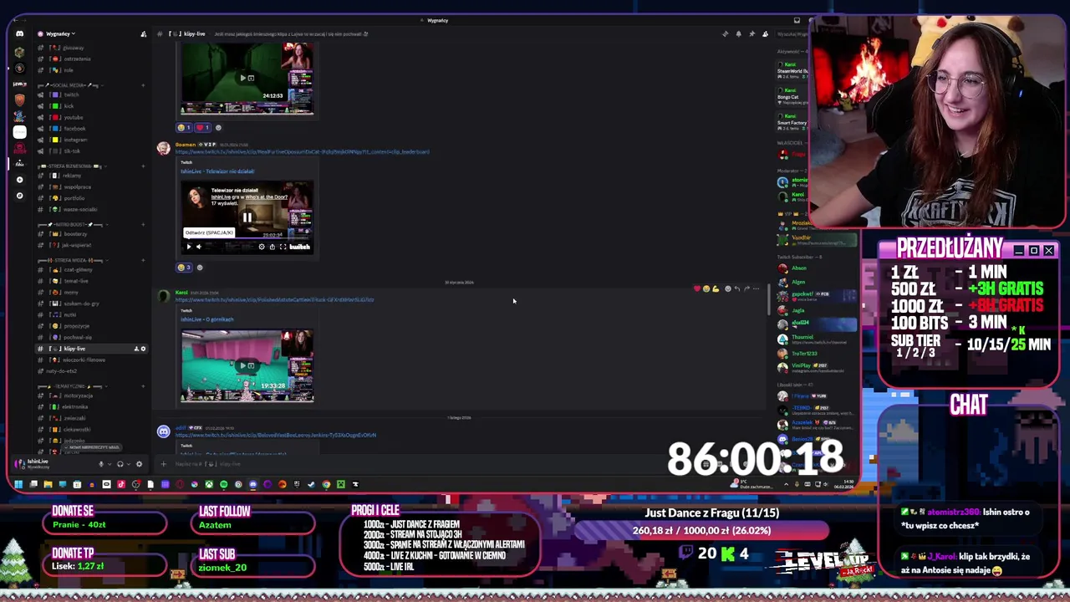
Task: Collapse TEMATYCZNE category
Action: [71, 386]
